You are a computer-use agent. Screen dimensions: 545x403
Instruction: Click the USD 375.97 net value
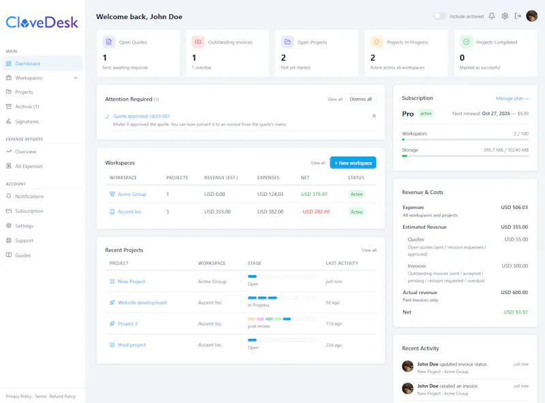314,194
